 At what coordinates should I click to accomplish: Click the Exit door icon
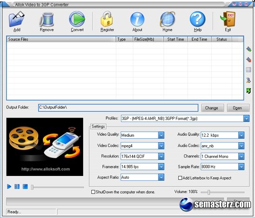(228, 19)
